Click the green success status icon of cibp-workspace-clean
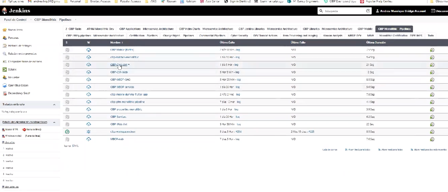Viewport: 448px width, 192px height. (67, 132)
